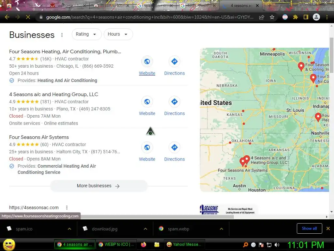
Task: Select 4 seasons air taskbar window button
Action: (75, 244)
